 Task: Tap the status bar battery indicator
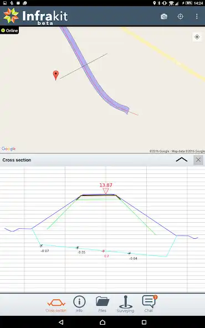188,3
